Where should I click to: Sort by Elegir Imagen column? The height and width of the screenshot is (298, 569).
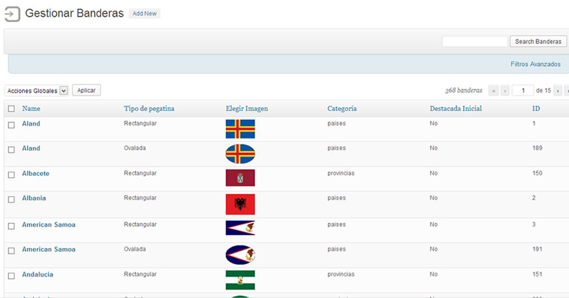click(x=247, y=108)
